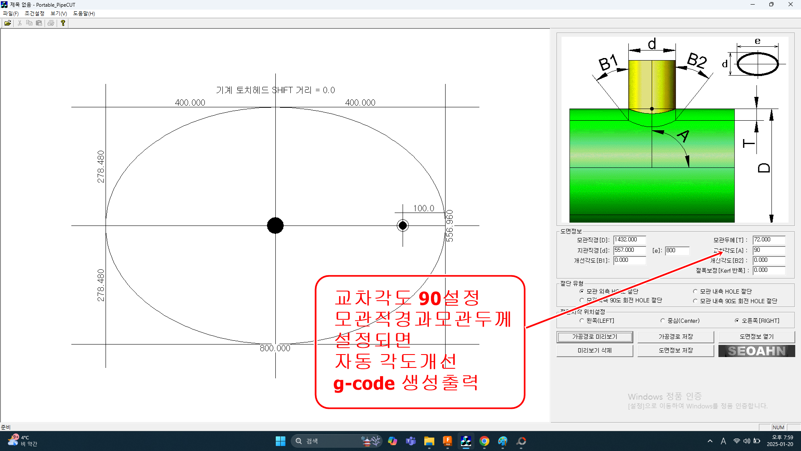Click the Print toolbar icon

click(x=51, y=23)
